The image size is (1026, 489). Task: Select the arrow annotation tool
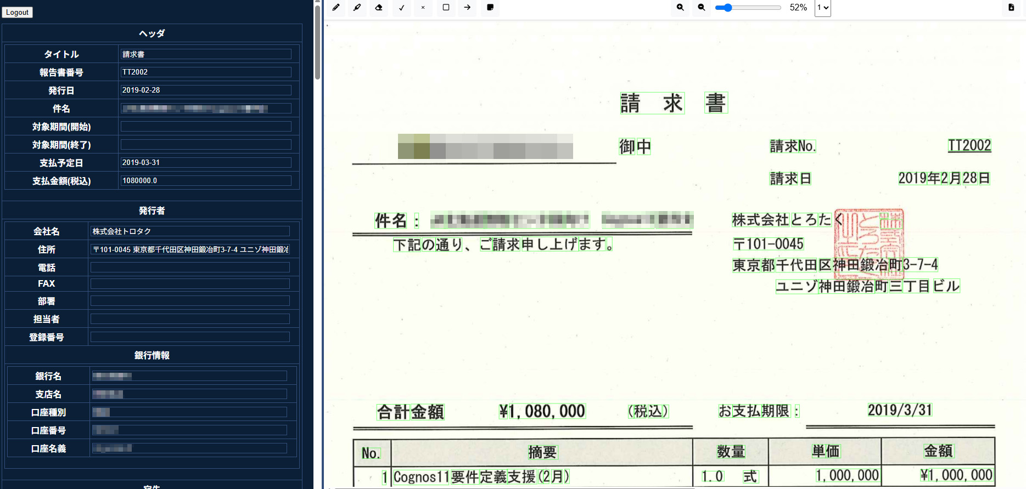tap(467, 8)
